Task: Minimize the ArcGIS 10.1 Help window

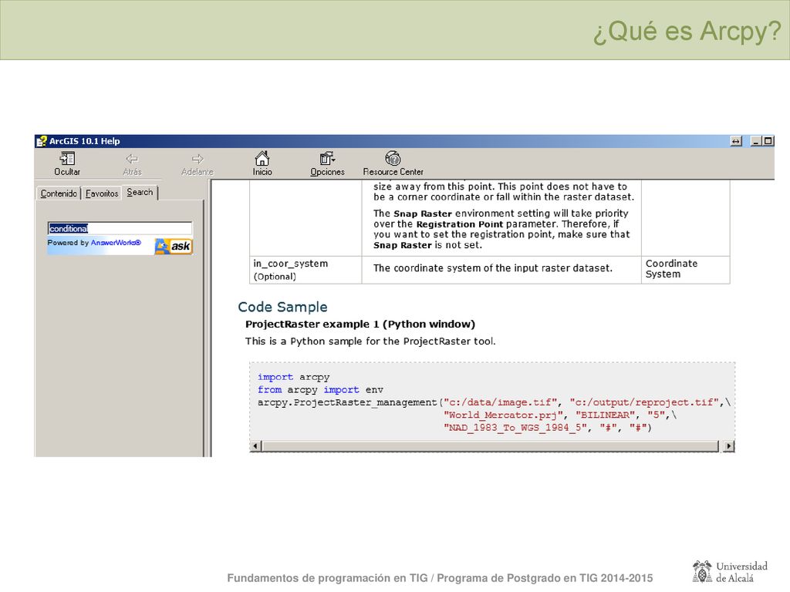Action: (x=756, y=142)
